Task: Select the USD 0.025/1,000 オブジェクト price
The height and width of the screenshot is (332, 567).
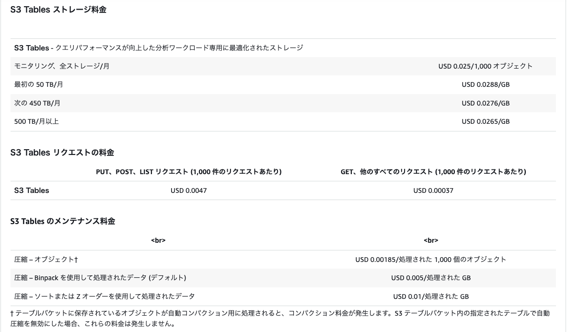Action: (x=485, y=66)
